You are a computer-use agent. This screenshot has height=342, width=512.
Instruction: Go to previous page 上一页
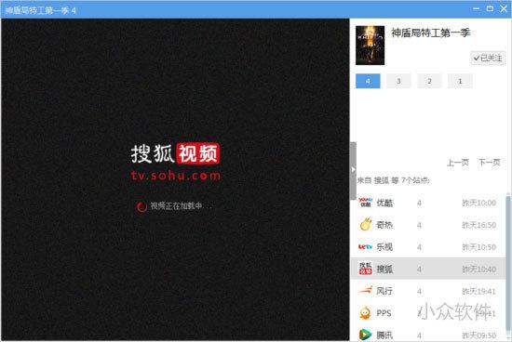coord(458,163)
